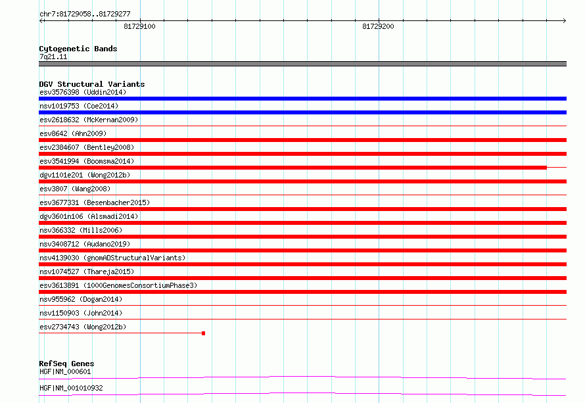Click the red end square of esv2734743
Image resolution: width=585 pixels, height=403 pixels.
(x=203, y=333)
